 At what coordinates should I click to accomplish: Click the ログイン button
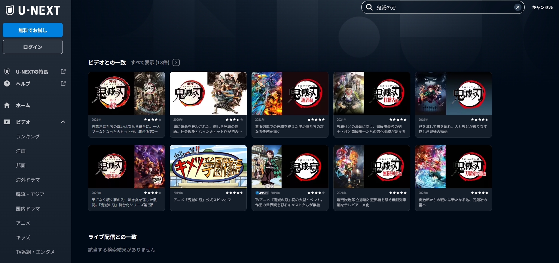(33, 47)
